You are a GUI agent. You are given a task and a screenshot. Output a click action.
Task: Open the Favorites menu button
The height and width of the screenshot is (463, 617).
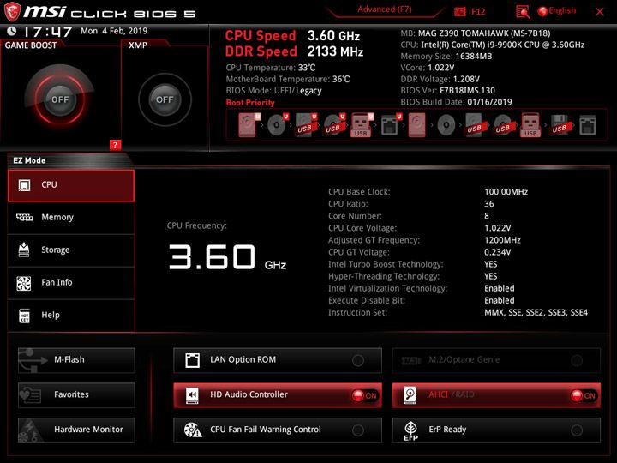tap(76, 395)
